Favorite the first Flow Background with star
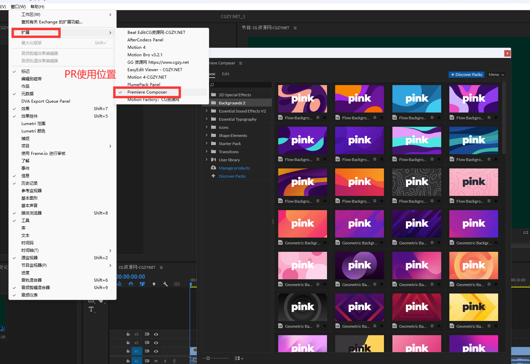This screenshot has width=530, height=364. 325,118
